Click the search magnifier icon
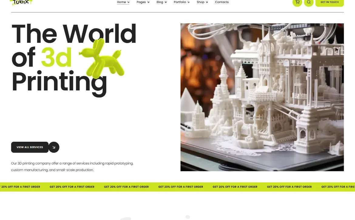The height and width of the screenshot is (220, 355). pyautogui.click(x=309, y=2)
